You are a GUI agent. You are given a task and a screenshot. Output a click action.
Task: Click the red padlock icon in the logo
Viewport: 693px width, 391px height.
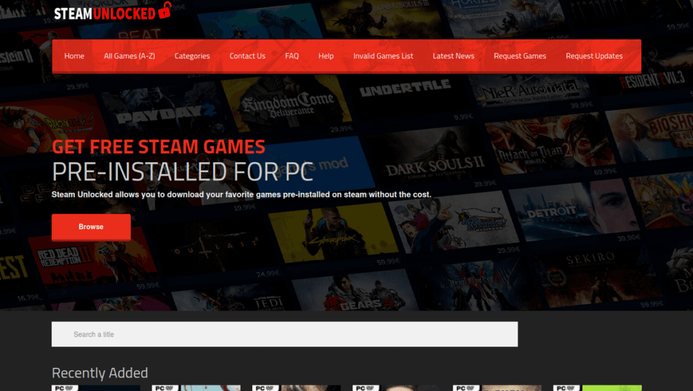164,11
